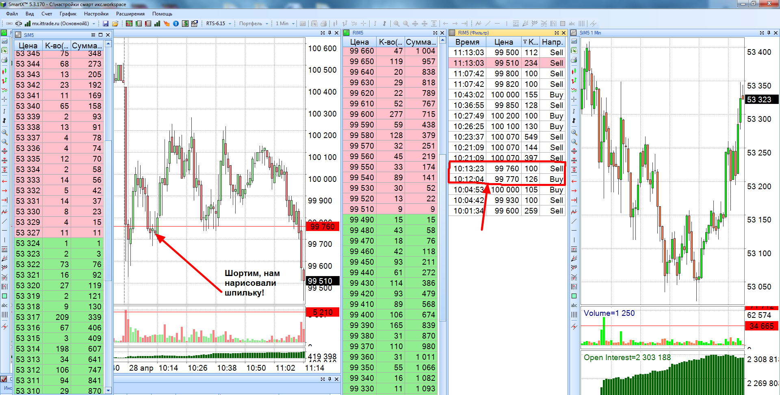The image size is (780, 395).
Task: Open the Расширения menu
Action: [130, 14]
